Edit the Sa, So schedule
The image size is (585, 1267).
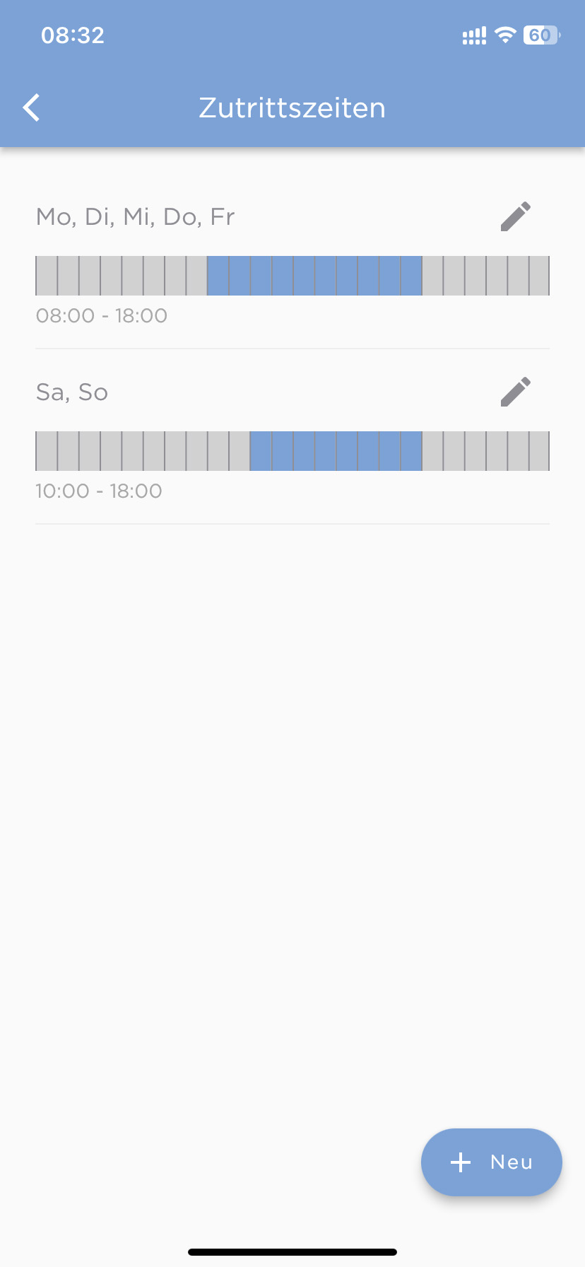[516, 392]
